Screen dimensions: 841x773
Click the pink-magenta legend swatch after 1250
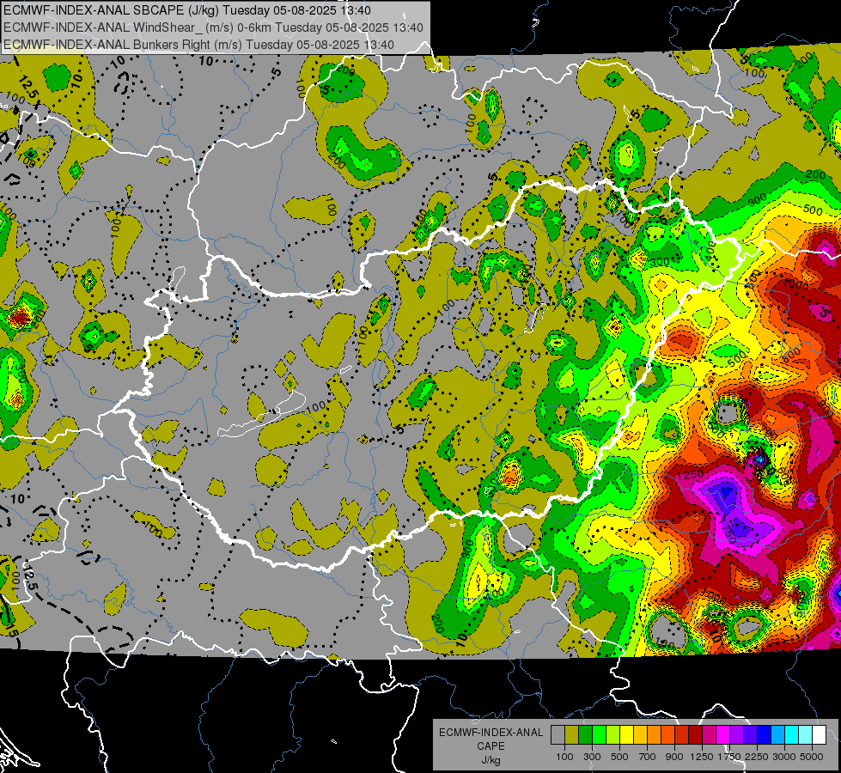click(710, 735)
